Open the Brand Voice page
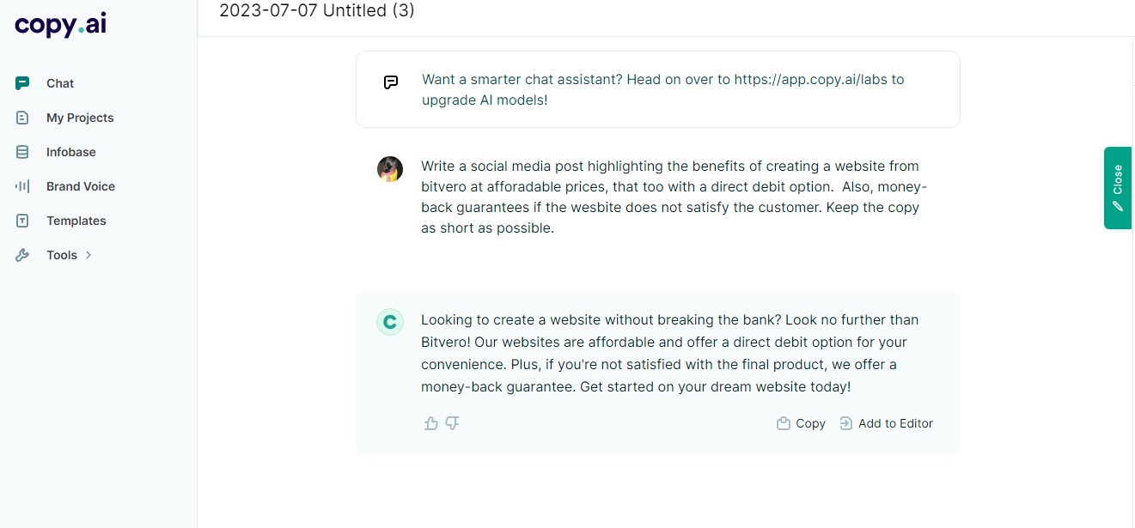This screenshot has height=528, width=1135. click(x=81, y=186)
